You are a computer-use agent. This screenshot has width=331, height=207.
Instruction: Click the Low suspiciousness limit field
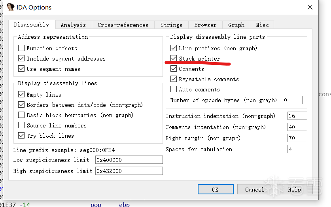click(129, 160)
